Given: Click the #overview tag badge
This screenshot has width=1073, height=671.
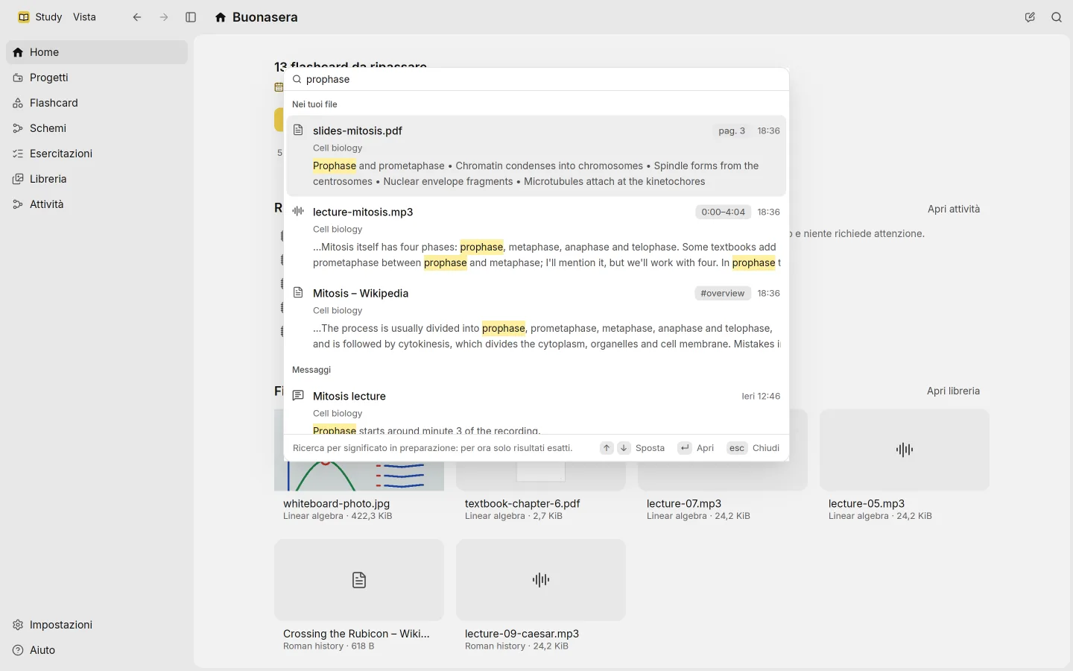Looking at the screenshot, I should [x=723, y=293].
